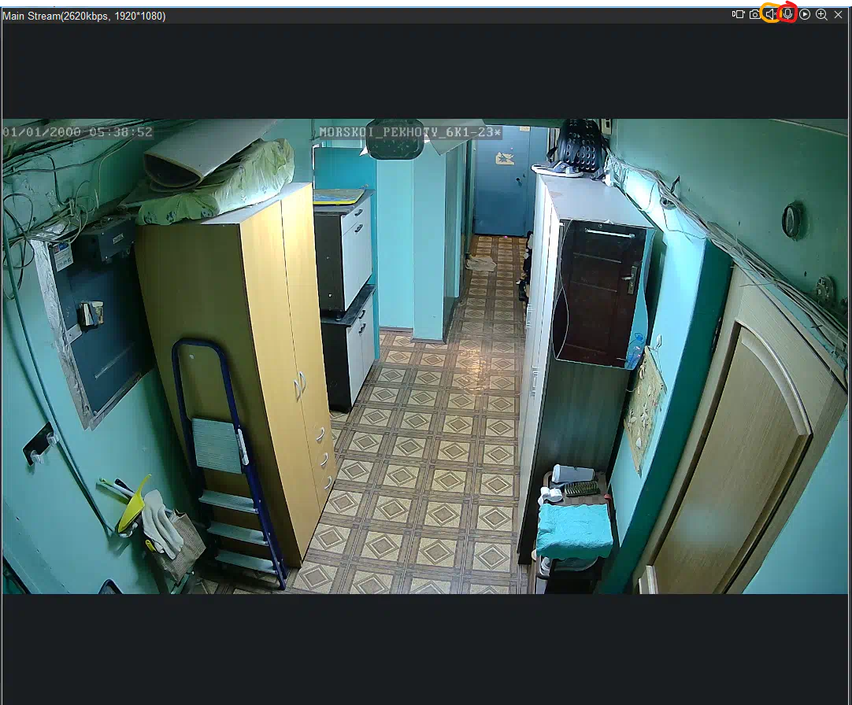
Task: Open instant playback with the play icon
Action: click(x=805, y=15)
